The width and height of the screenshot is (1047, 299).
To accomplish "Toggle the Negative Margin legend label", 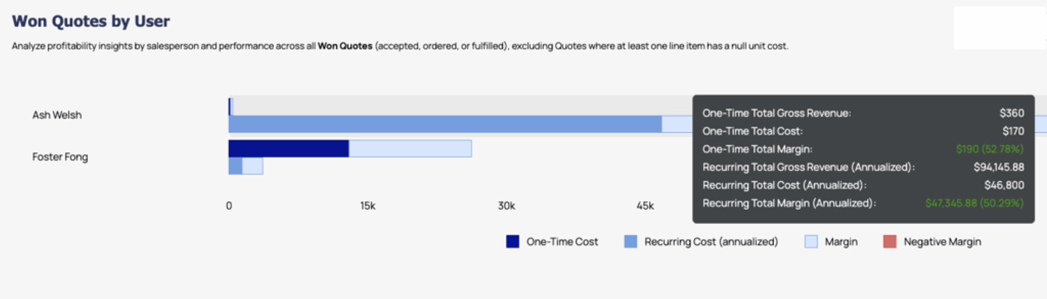I will coord(942,242).
